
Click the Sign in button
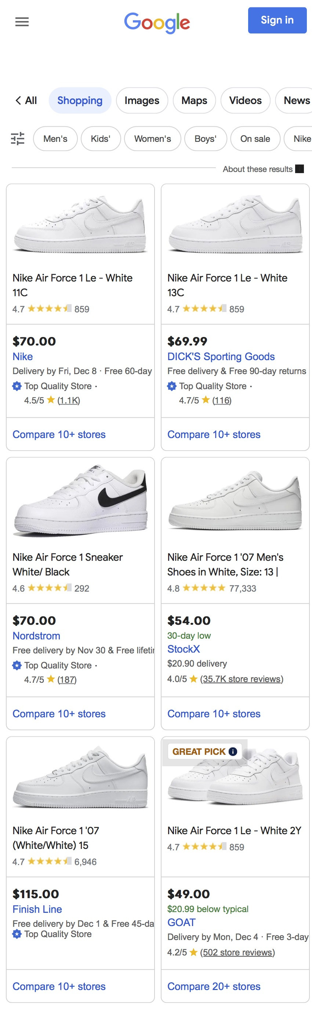tap(277, 20)
